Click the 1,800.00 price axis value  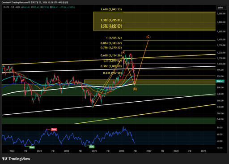(221, 22)
